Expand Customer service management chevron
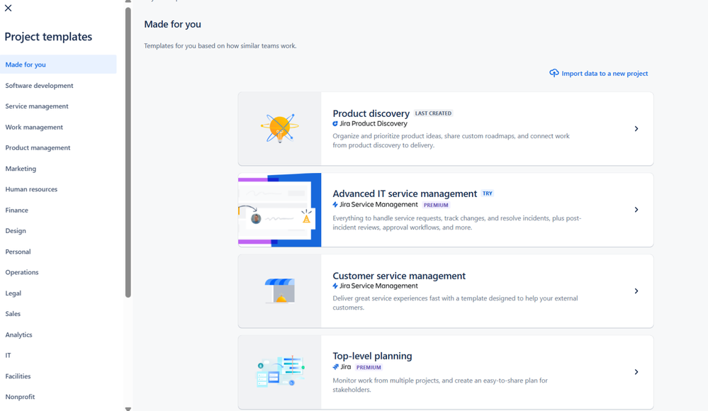Screen dimensions: 708x411 point(636,291)
